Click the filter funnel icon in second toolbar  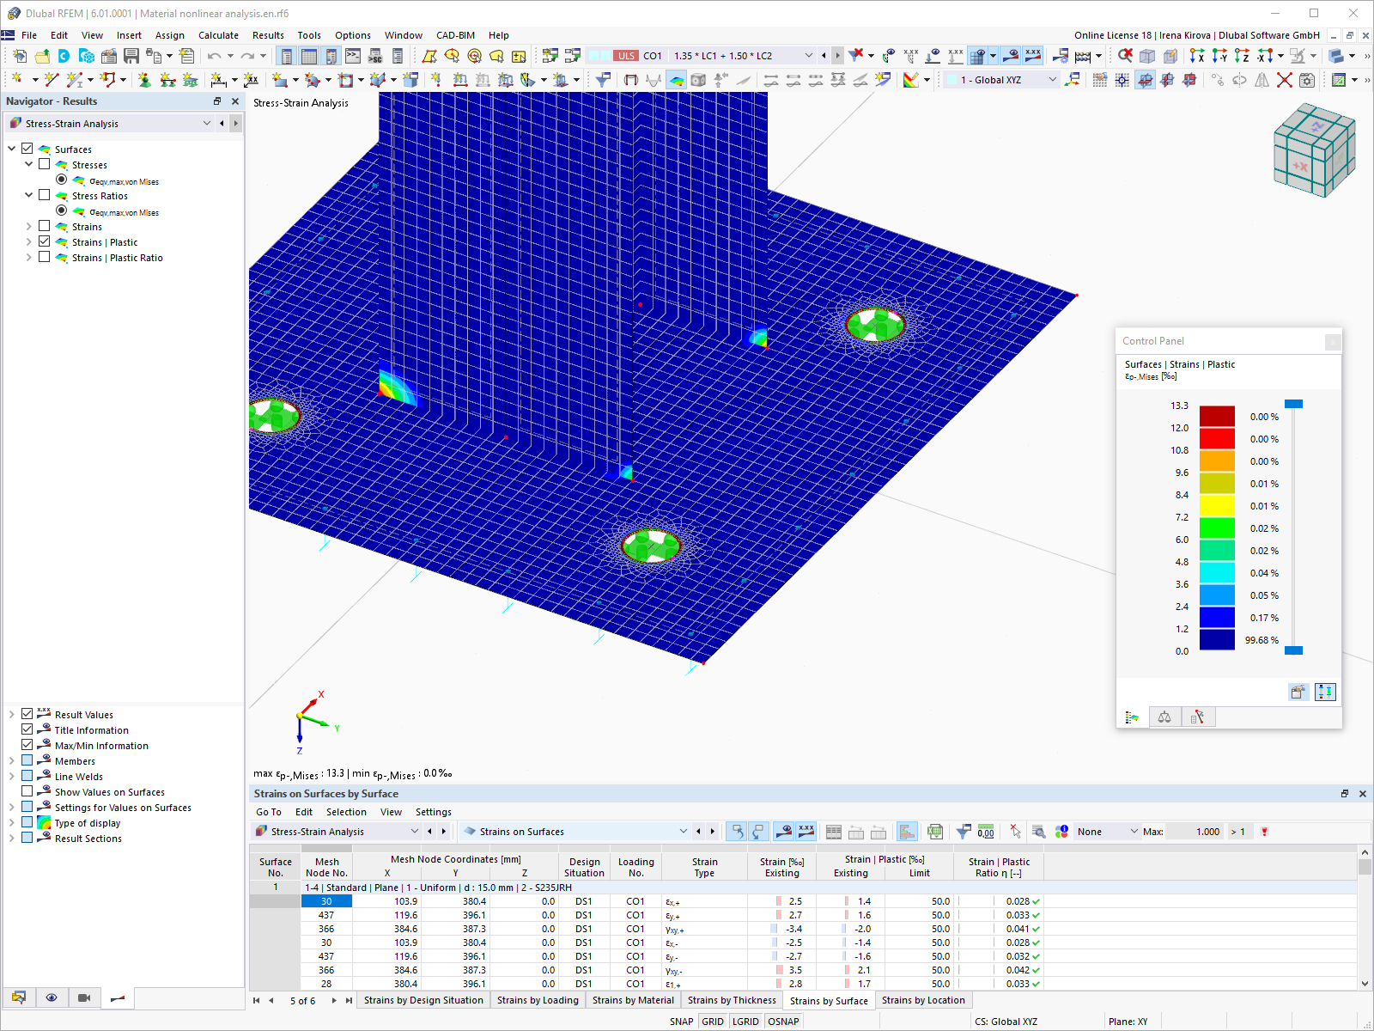[603, 80]
